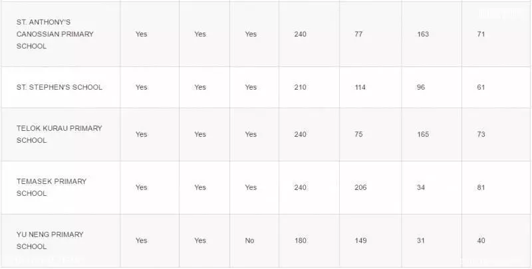Viewport: 532px width, 269px height.
Task: Click value 34 in Temasek row
Action: pyautogui.click(x=421, y=187)
